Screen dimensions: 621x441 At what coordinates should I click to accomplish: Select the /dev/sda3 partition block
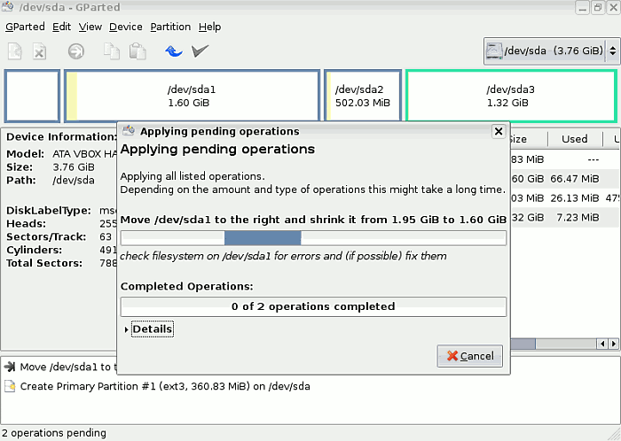(x=510, y=96)
